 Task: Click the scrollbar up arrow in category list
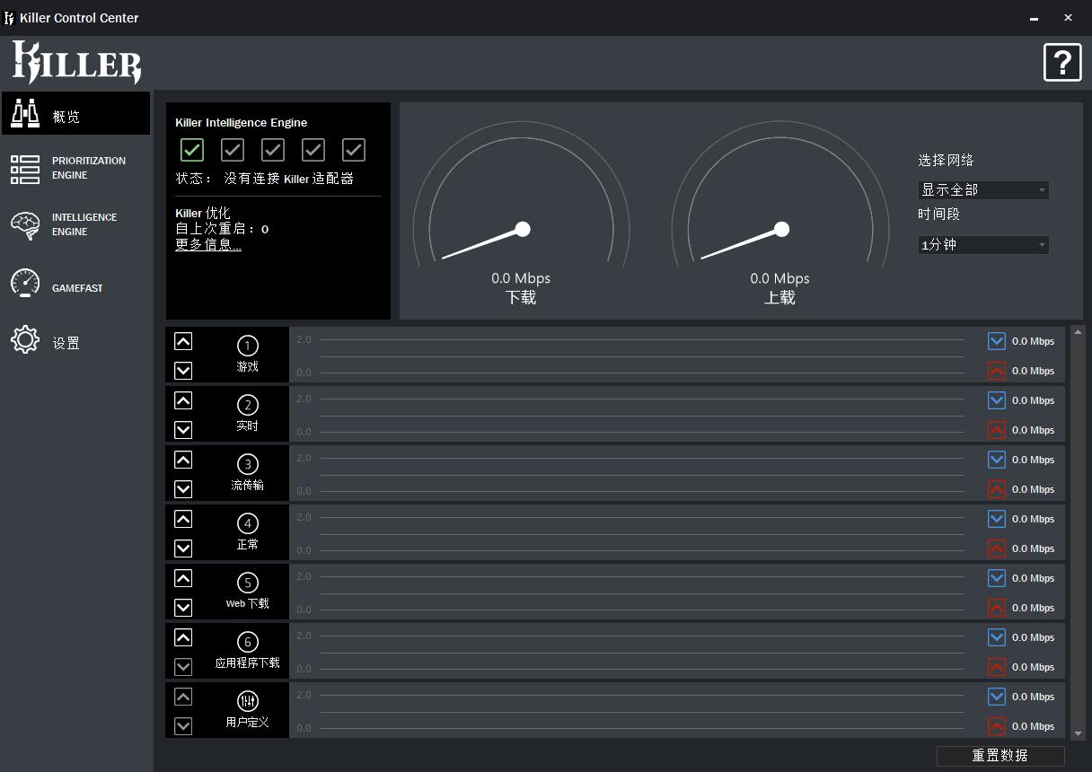1079,332
